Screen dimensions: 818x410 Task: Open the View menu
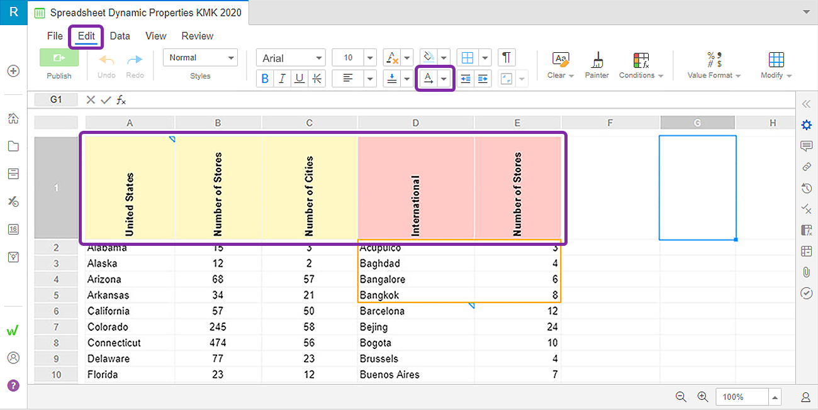pos(156,36)
